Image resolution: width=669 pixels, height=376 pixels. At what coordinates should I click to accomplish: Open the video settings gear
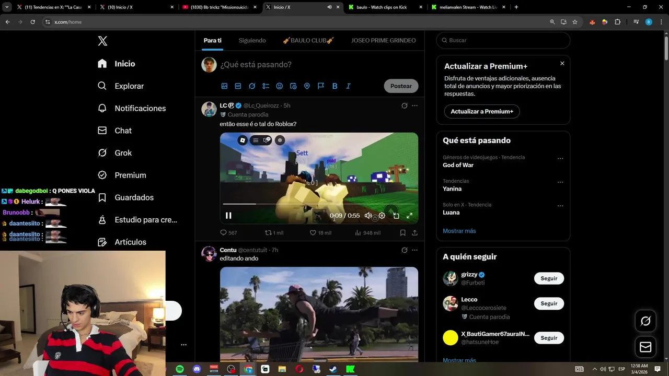tap(382, 216)
